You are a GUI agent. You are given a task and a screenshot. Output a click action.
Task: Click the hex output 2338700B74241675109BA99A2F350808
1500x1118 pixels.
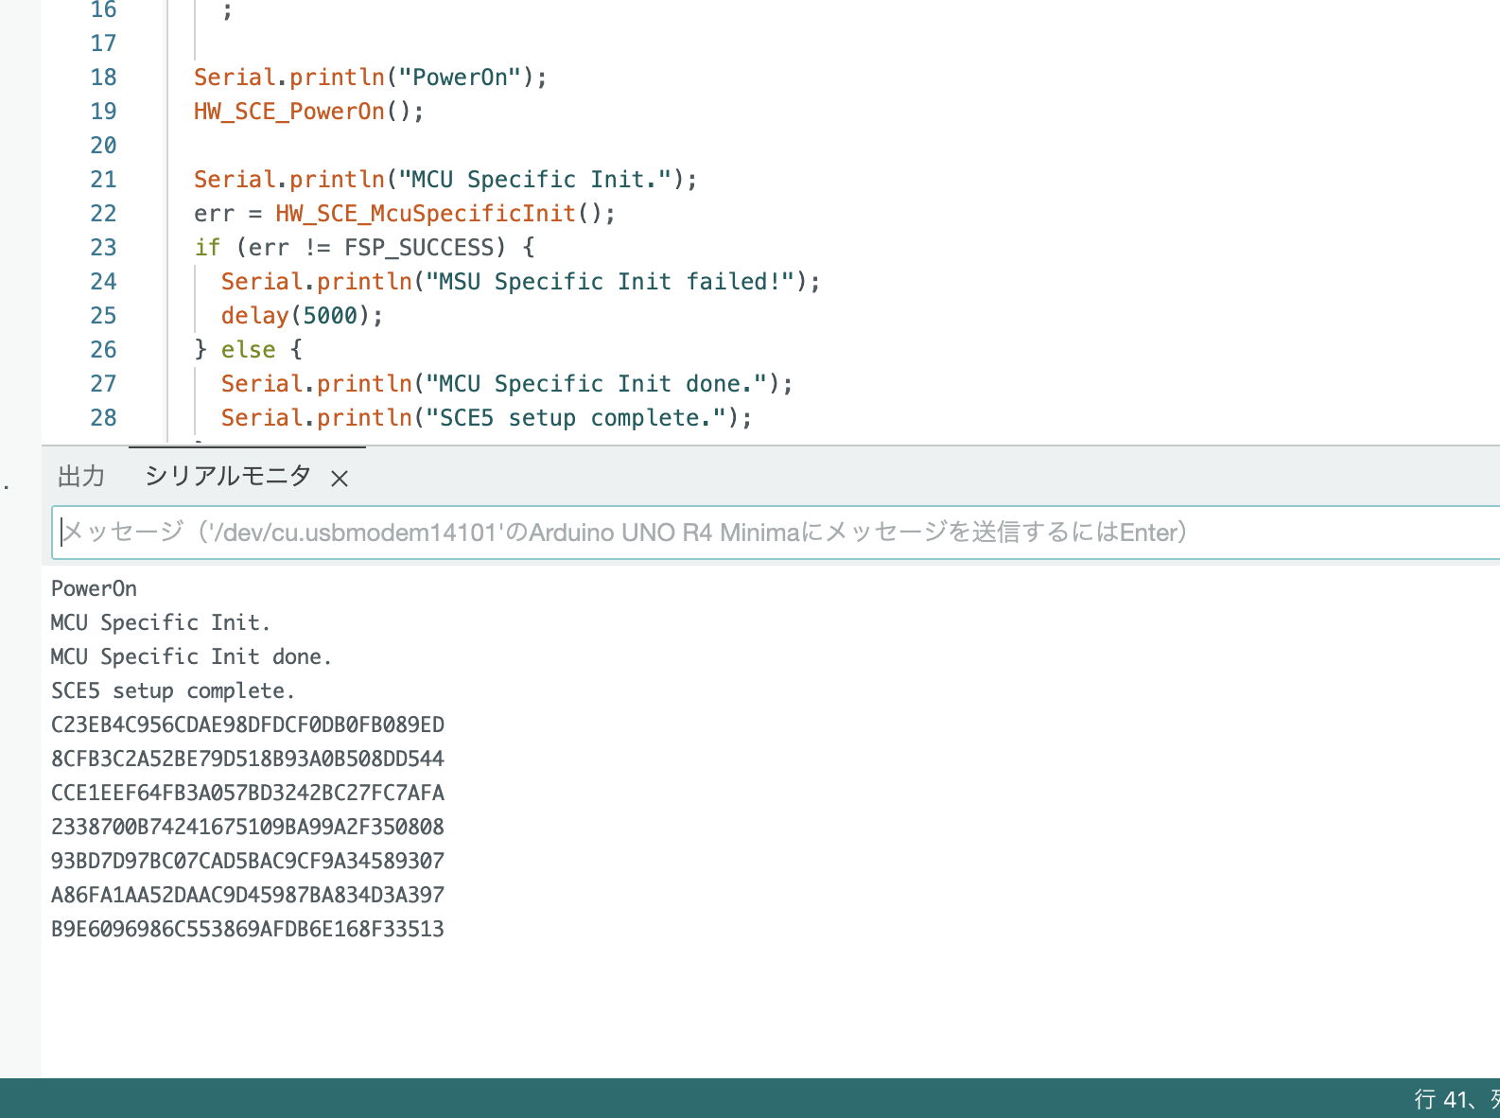click(x=248, y=827)
